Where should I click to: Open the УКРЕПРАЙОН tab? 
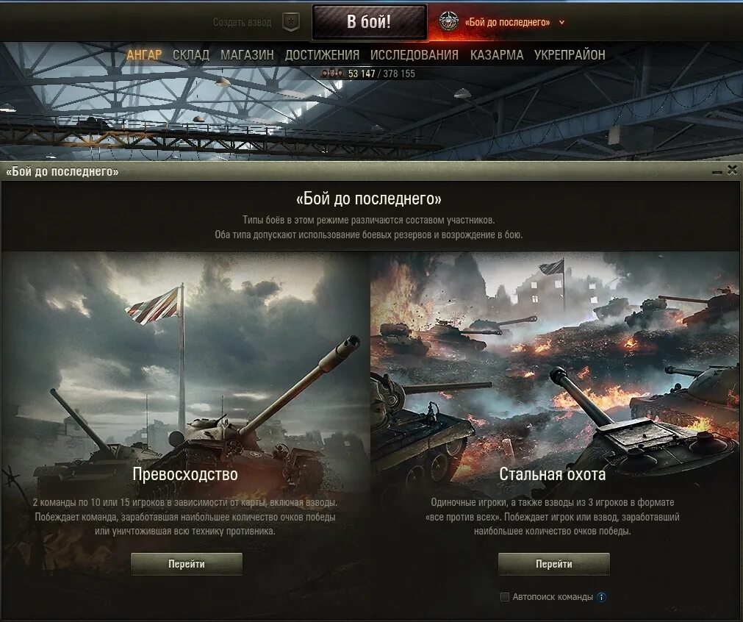click(570, 55)
